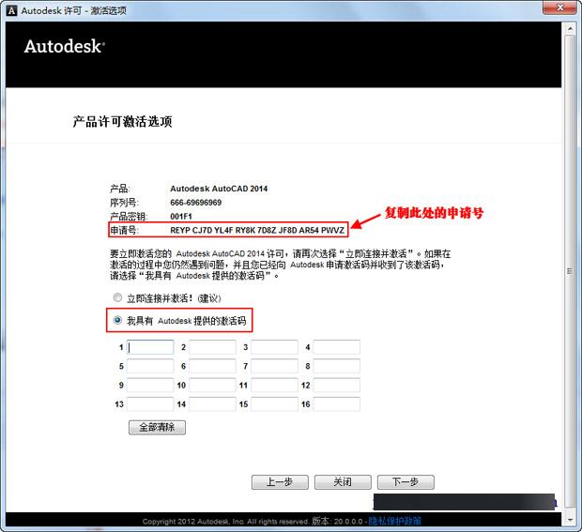
Task: Open the 隐私保护政策 privacy policy link
Action: pyautogui.click(x=394, y=522)
